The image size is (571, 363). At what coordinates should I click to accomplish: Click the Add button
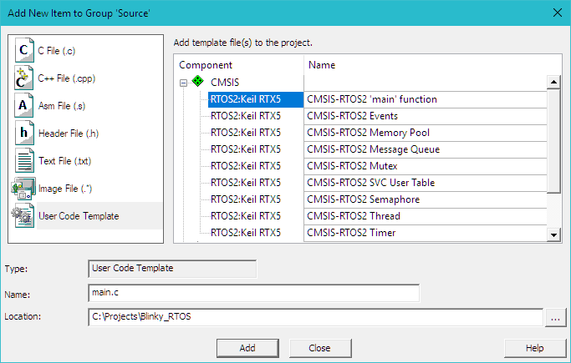(x=247, y=348)
